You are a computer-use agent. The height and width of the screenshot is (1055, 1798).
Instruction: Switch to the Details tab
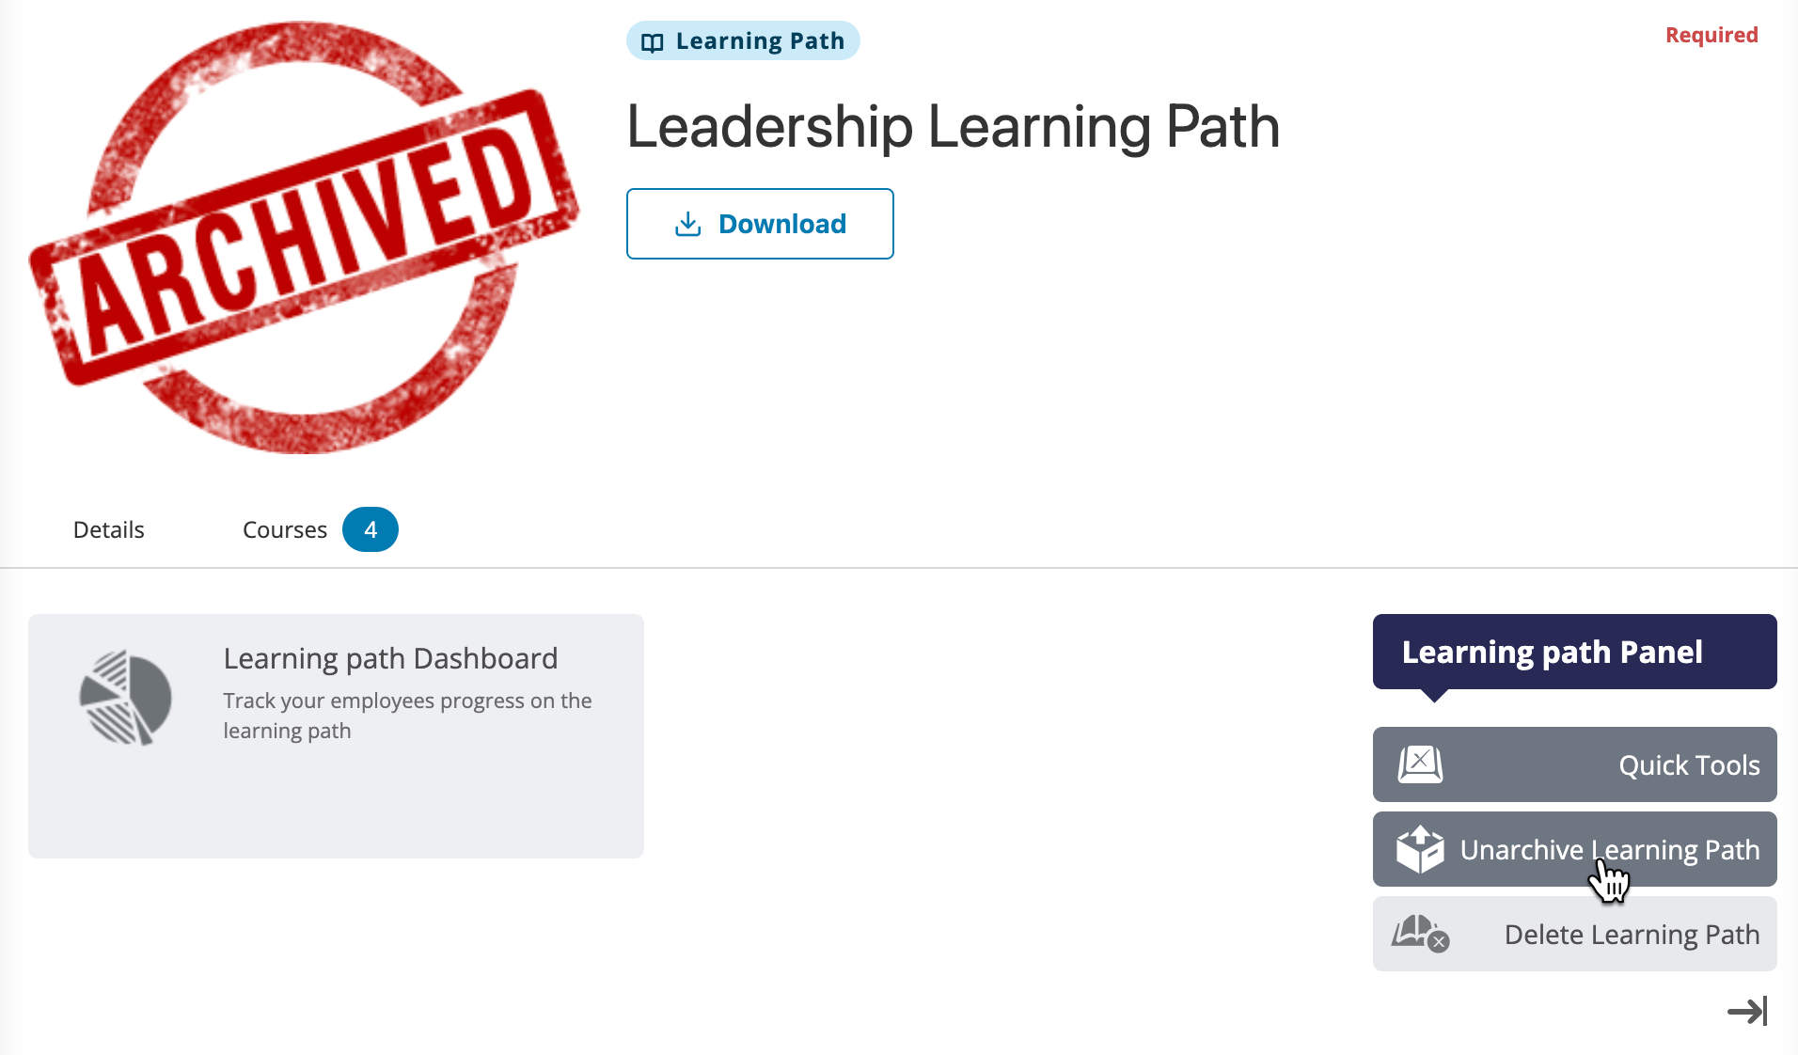coord(108,529)
